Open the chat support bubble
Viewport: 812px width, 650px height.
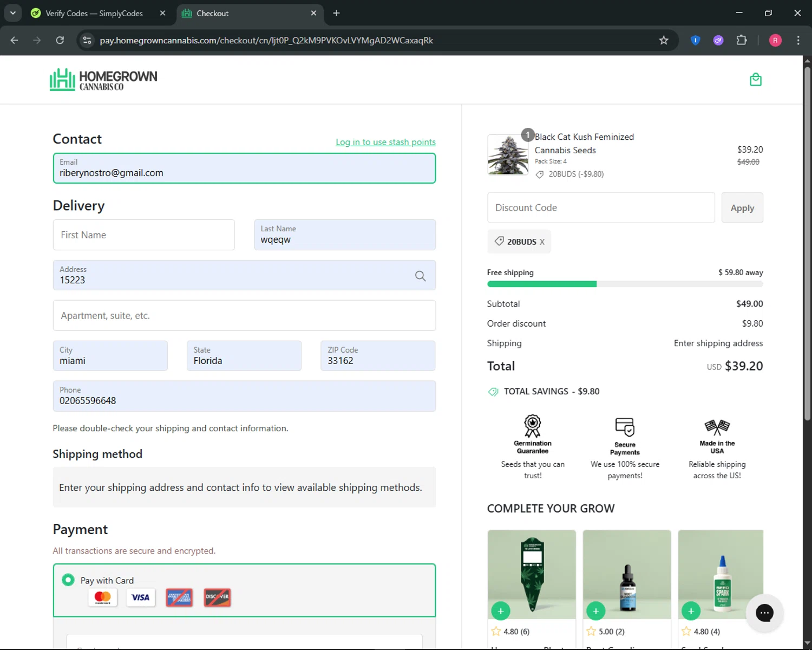(x=764, y=613)
